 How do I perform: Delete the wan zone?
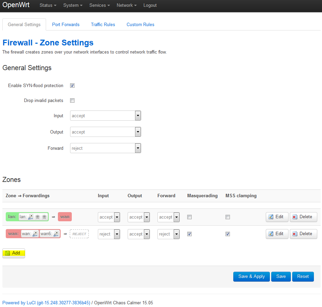(x=303, y=234)
